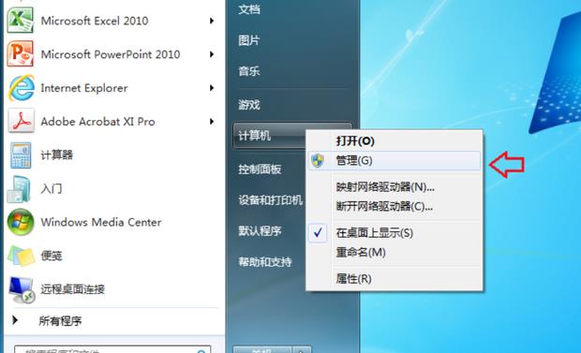This screenshot has width=581, height=353.
Task: Open the 文档 link
Action: pos(249,9)
